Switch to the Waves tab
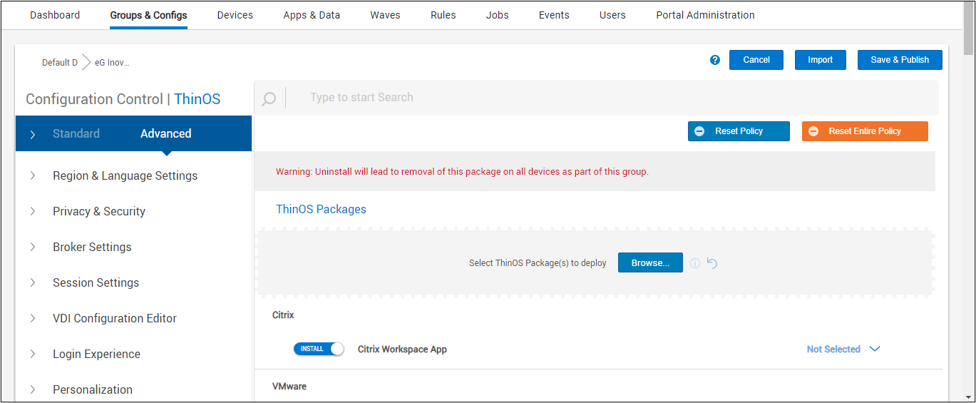This screenshot has width=976, height=403. (x=385, y=15)
